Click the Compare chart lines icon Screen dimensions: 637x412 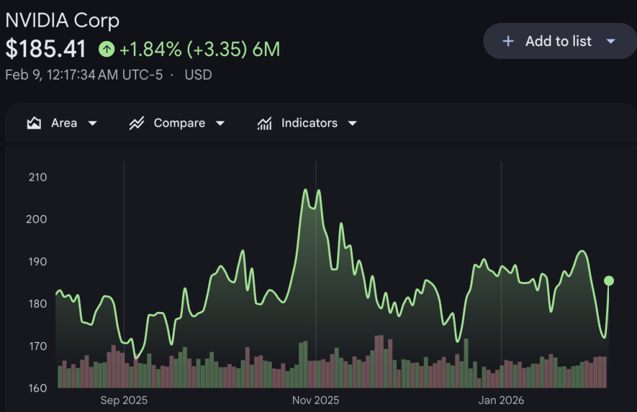tap(137, 123)
